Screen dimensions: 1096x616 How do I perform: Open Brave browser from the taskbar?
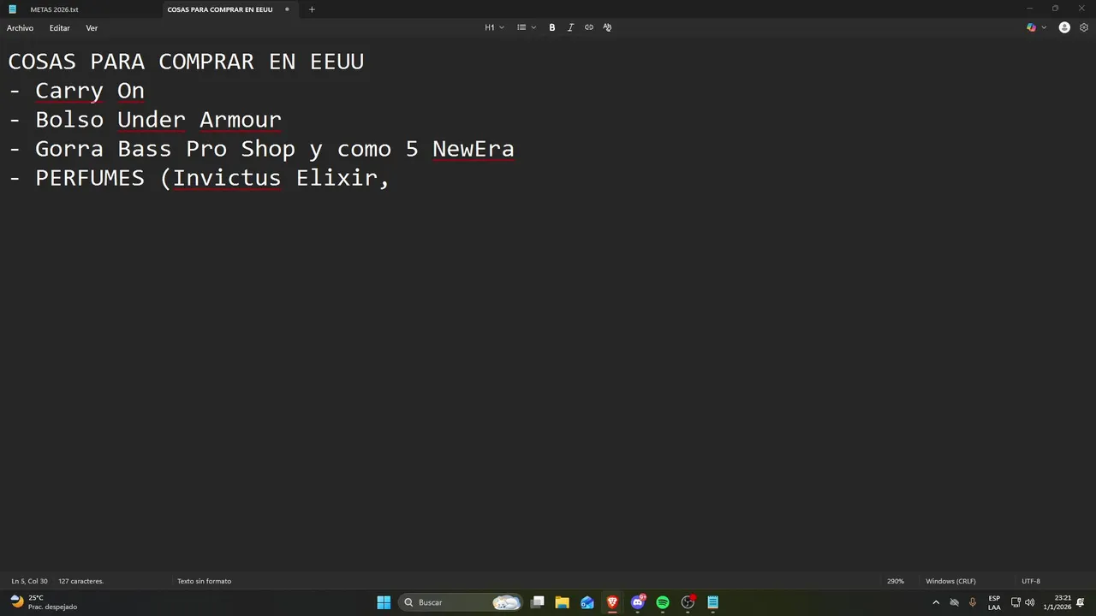[x=612, y=602]
